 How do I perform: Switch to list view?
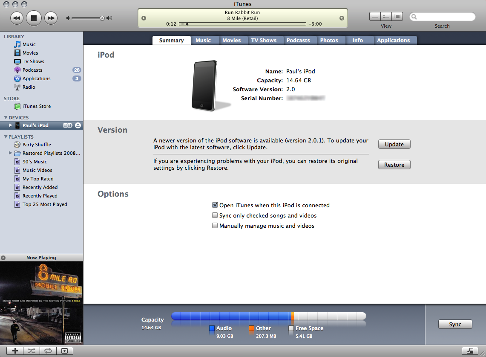(375, 17)
